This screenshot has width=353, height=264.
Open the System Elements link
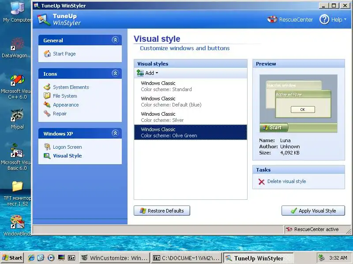(x=71, y=87)
